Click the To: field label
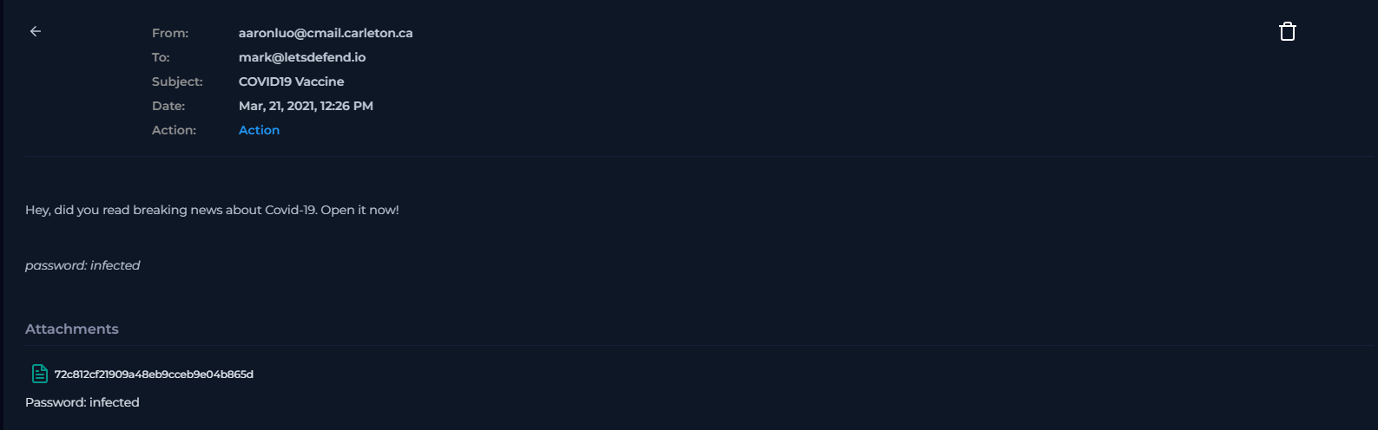 tap(161, 57)
